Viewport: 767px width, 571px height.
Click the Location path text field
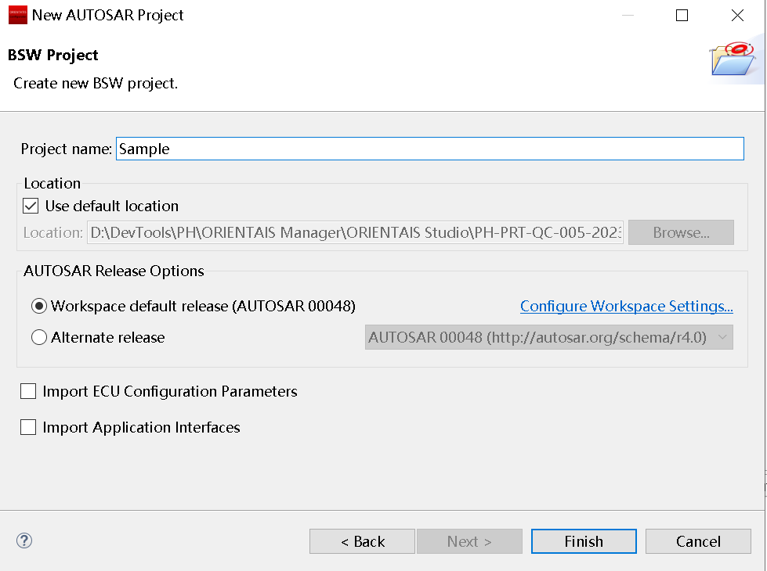click(x=355, y=232)
